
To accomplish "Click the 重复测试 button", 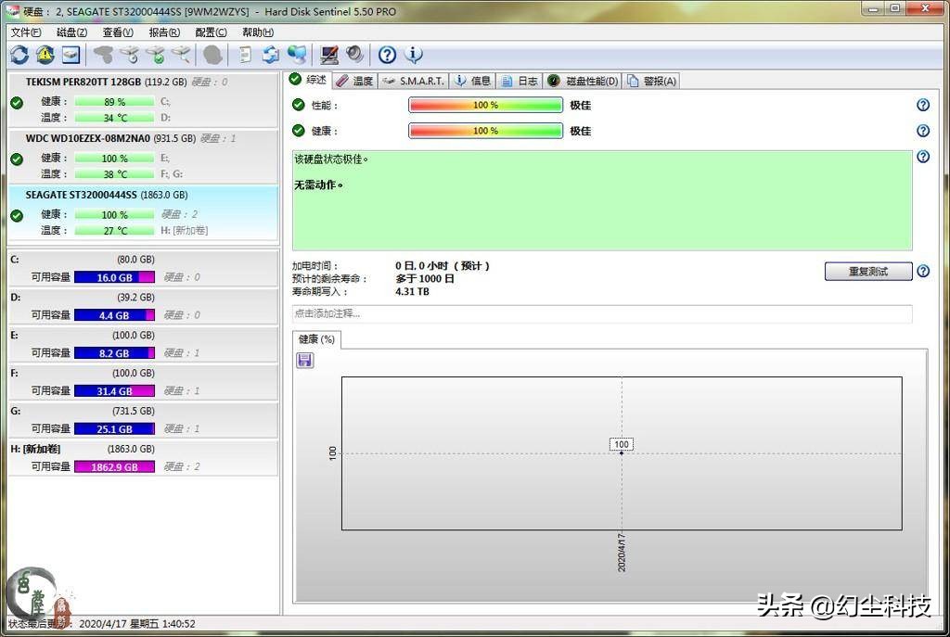I will [868, 272].
